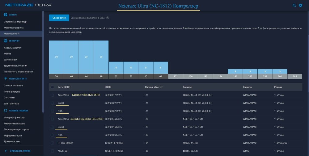Check the Guest network with BSSID 52:ff:20:27:2f:91
309x156 pixels.
pyautogui.click(x=53, y=103)
